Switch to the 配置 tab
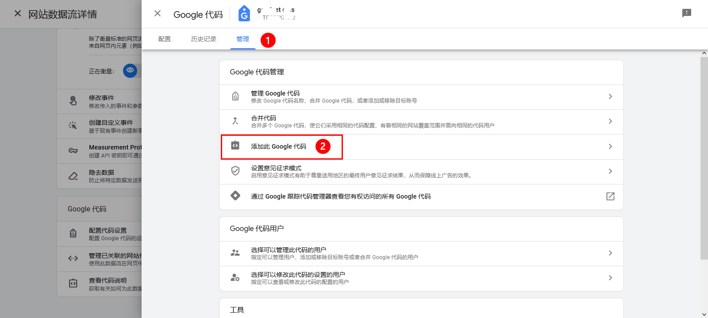The image size is (708, 318). 165,39
